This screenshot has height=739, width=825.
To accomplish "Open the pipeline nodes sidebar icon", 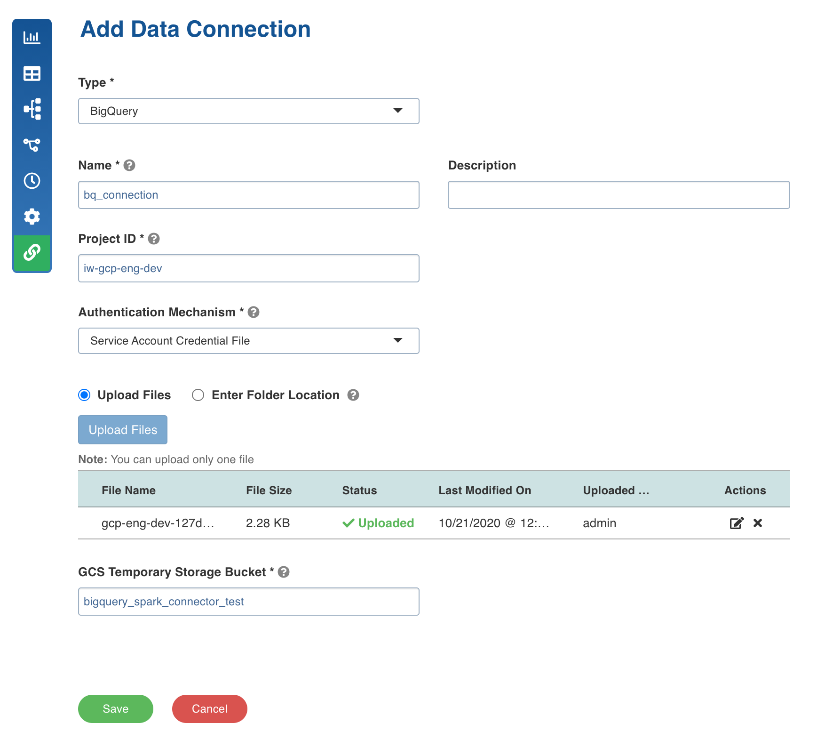I will point(32,145).
